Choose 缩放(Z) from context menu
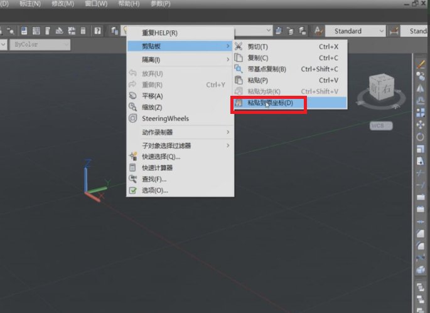Viewport: 430px width, 313px height. pyautogui.click(x=180, y=107)
